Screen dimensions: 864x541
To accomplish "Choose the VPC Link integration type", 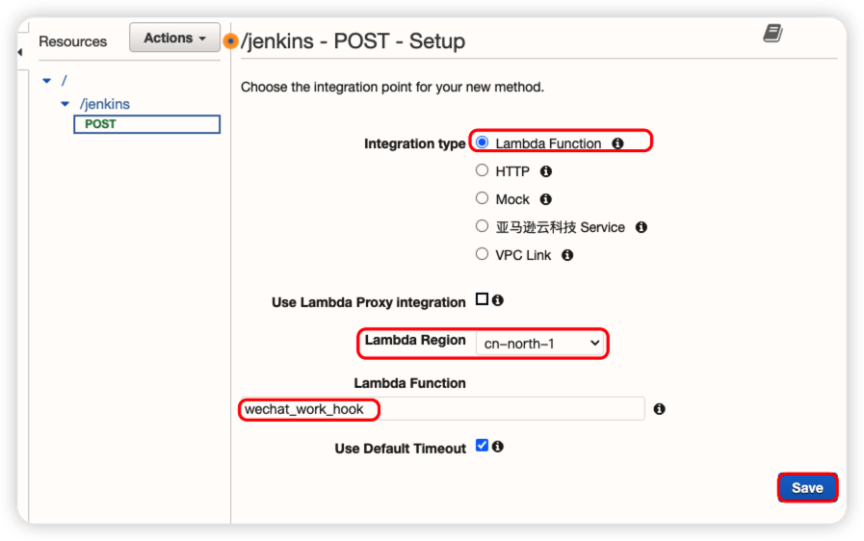I will [483, 254].
